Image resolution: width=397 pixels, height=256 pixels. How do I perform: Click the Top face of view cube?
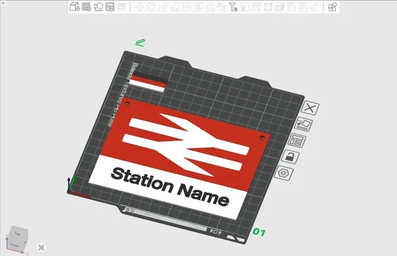(x=17, y=234)
